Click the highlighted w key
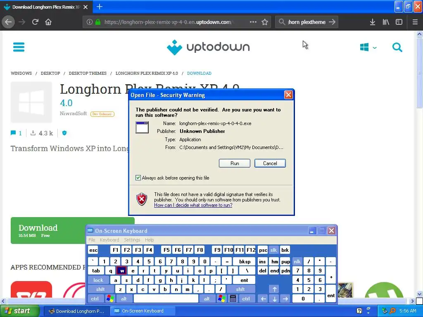 click(x=122, y=271)
